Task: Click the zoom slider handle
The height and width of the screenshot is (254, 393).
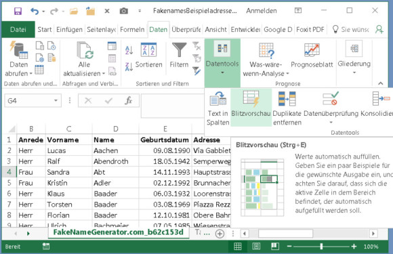Action: click(321, 247)
